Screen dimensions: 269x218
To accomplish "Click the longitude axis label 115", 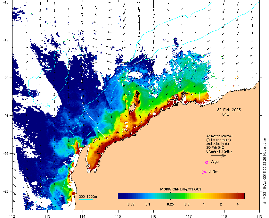I will coord(118,216).
